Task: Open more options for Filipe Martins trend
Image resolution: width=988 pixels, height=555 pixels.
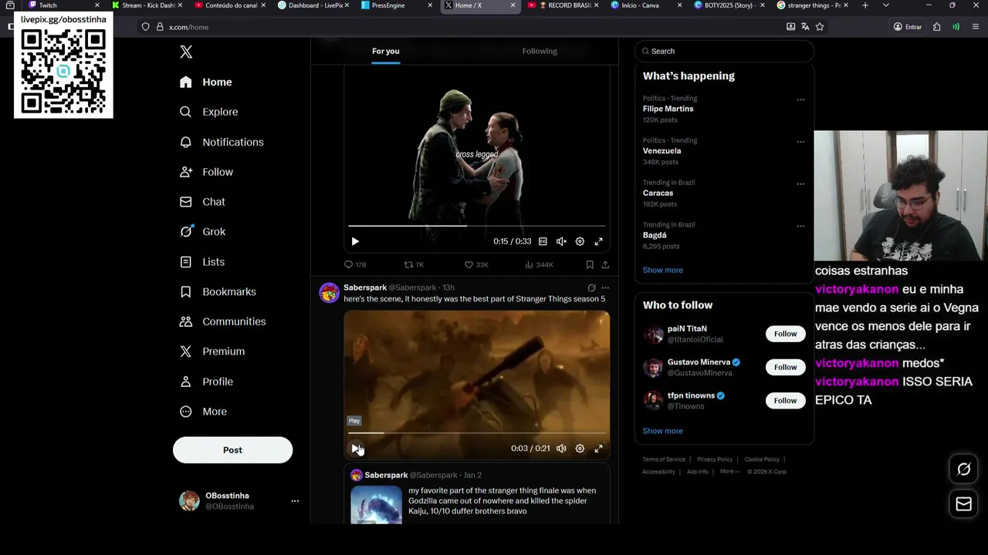Action: [x=800, y=99]
